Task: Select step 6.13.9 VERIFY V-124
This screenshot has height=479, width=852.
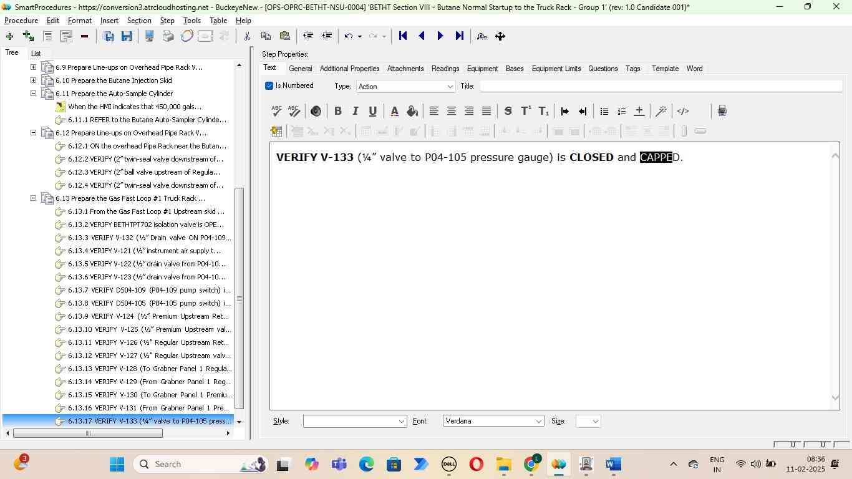Action: click(149, 316)
